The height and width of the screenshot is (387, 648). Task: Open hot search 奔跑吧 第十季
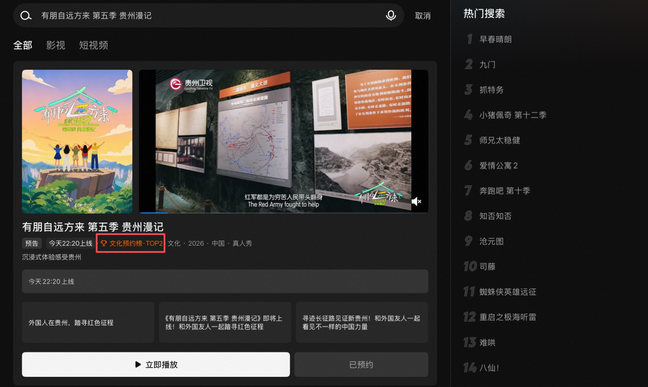pyautogui.click(x=505, y=191)
